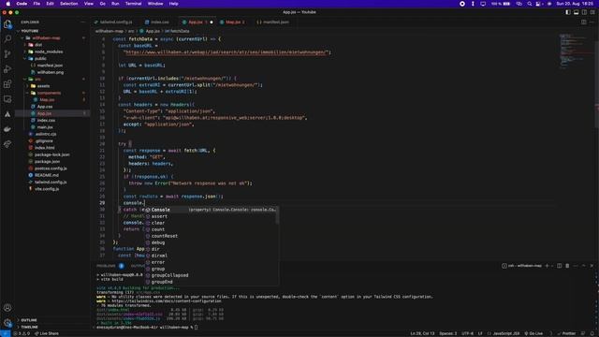Open the Extensions view
The width and height of the screenshot is (599, 337).
click(x=7, y=84)
